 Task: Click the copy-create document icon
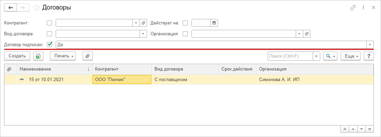[38, 56]
